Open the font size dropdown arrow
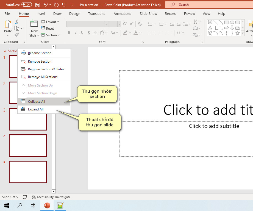The width and height of the screenshot is (253, 211). pyautogui.click(x=119, y=24)
